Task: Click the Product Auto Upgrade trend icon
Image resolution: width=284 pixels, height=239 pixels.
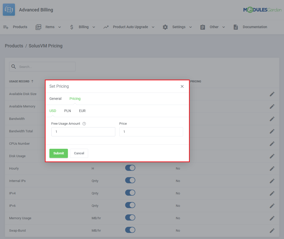Action: click(x=106, y=27)
